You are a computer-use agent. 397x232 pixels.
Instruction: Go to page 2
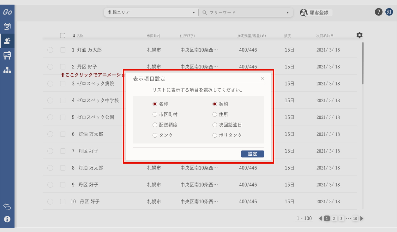(334, 219)
